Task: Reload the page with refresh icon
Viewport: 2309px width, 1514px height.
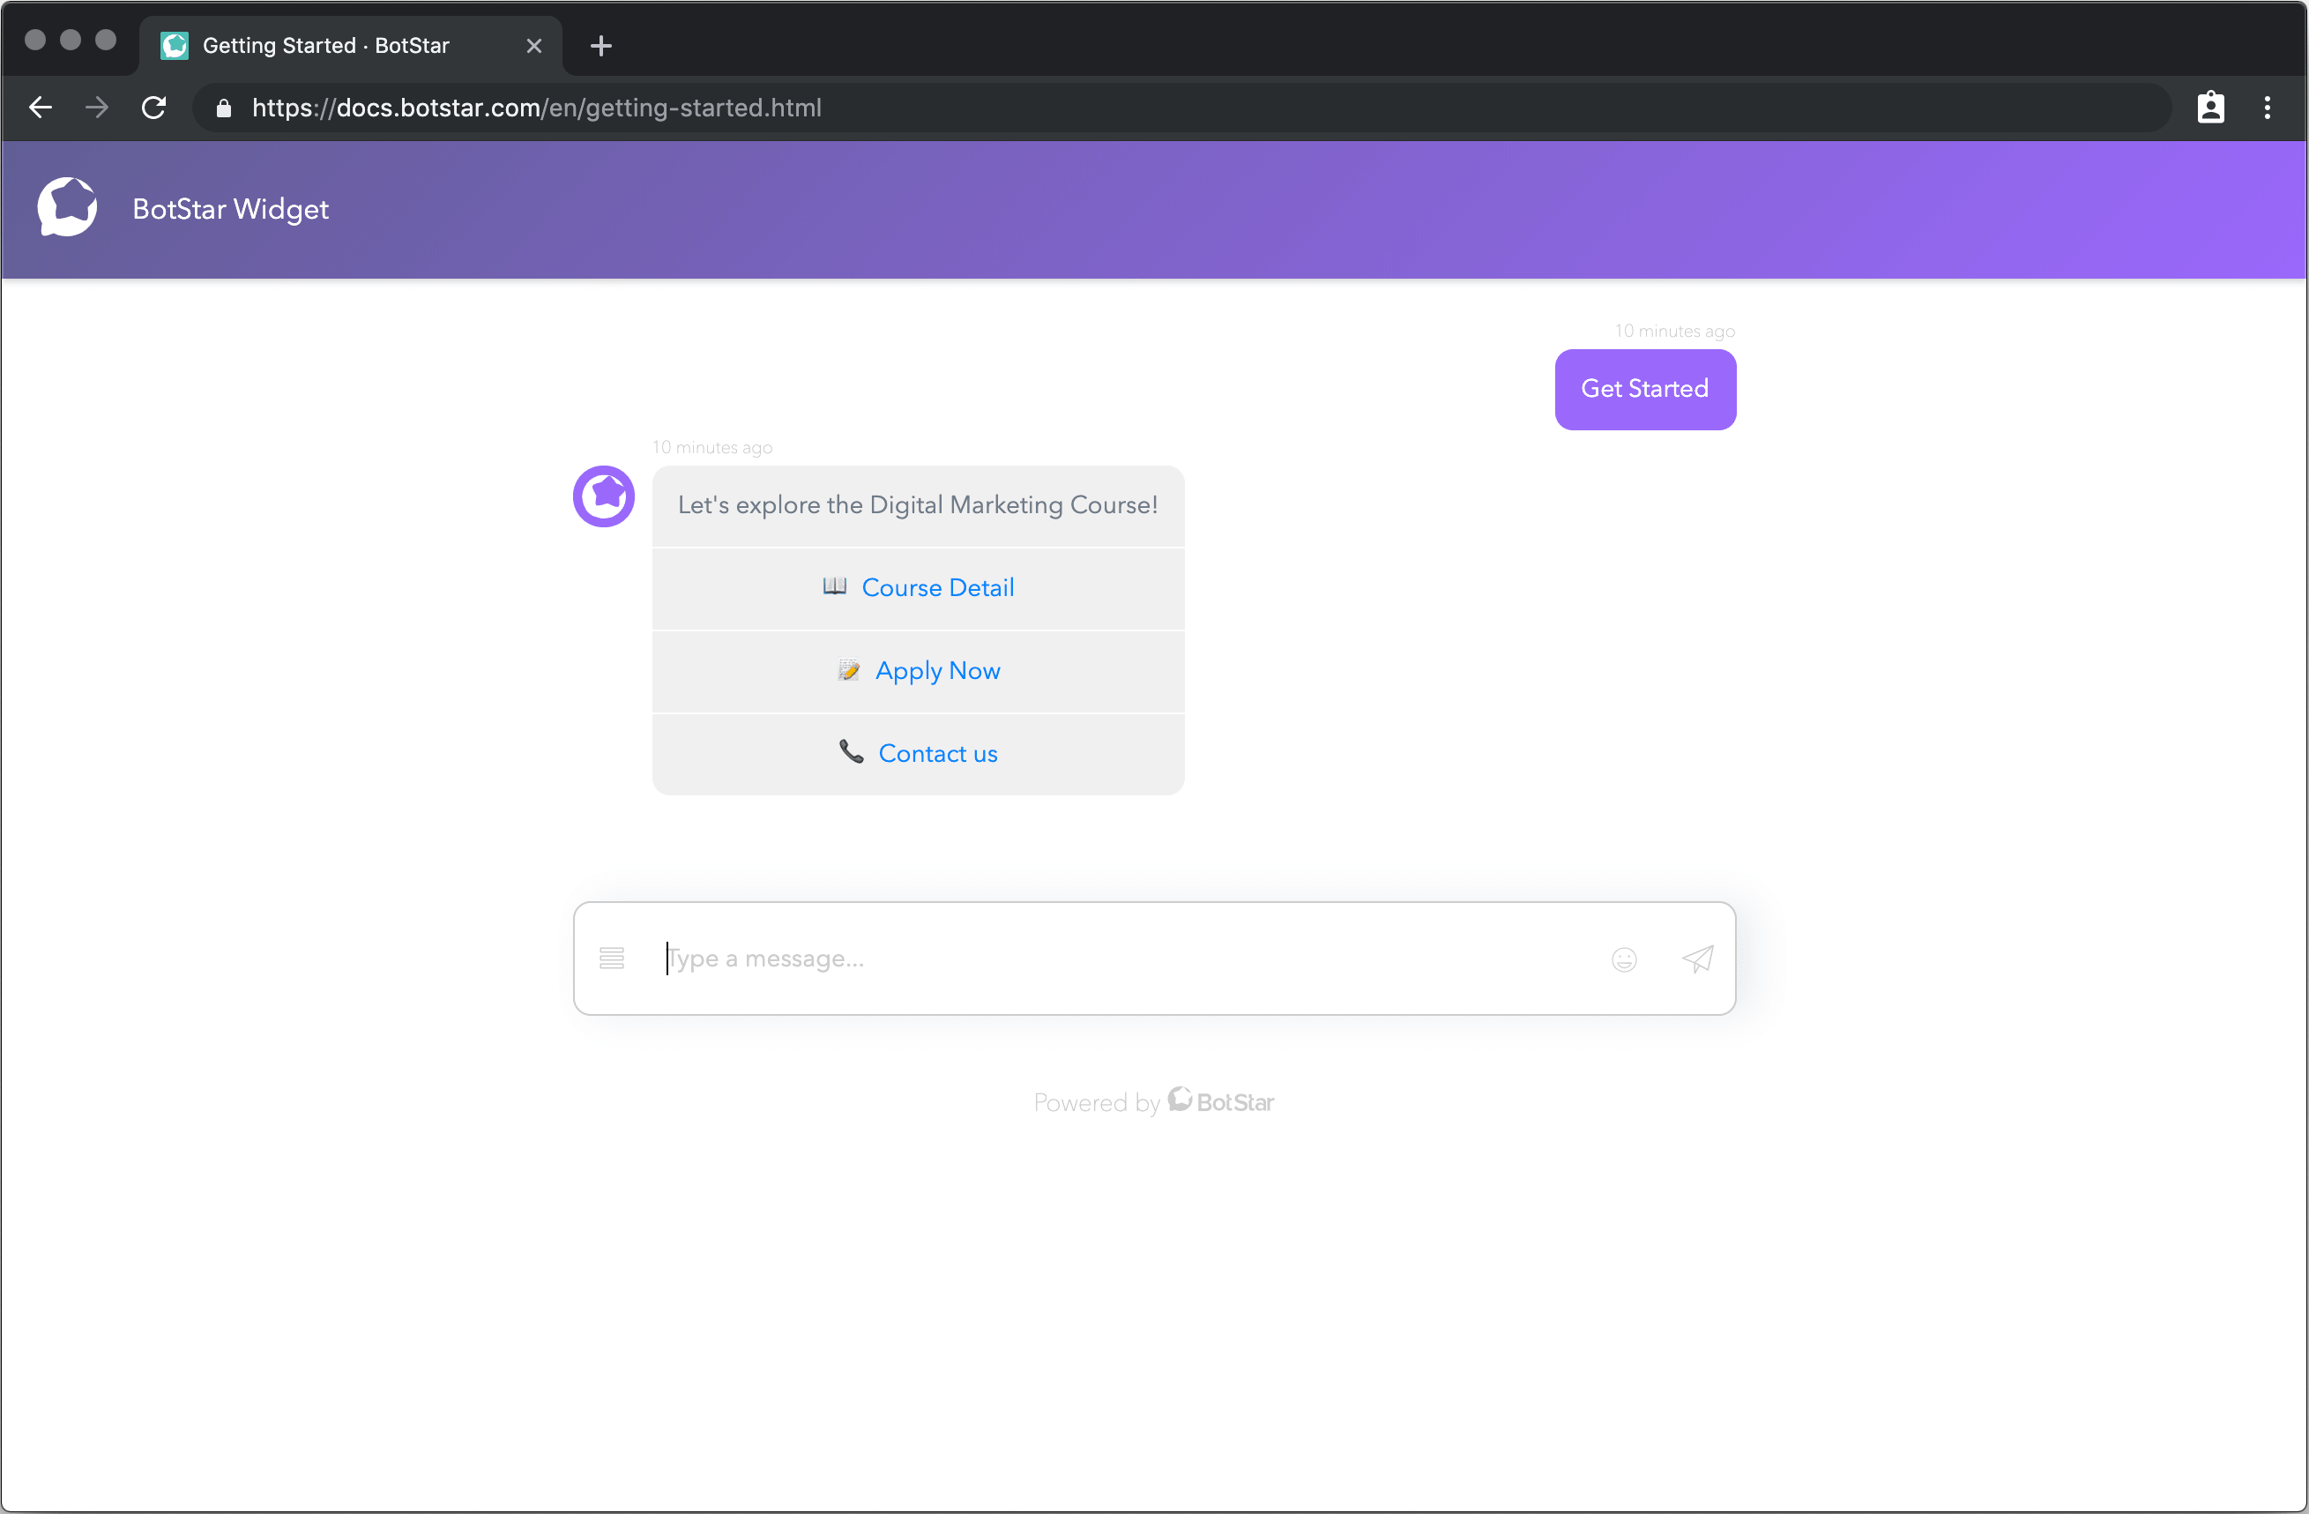Action: [154, 108]
